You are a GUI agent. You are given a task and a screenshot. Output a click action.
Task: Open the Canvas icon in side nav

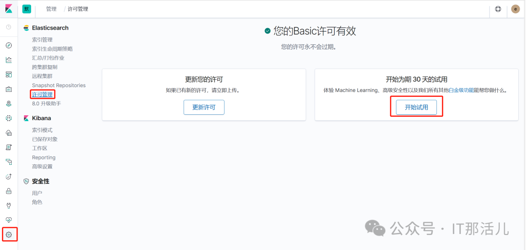pos(9,89)
